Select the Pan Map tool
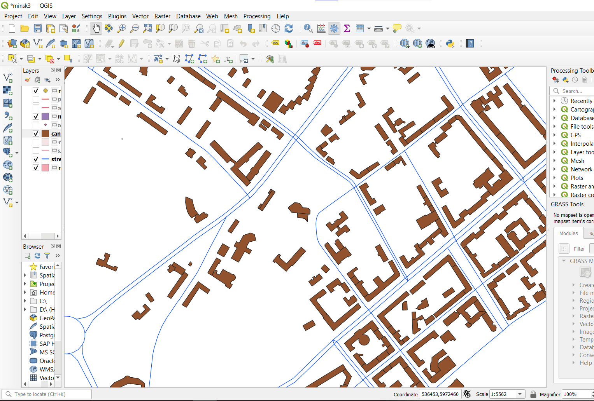594x401 pixels. [96, 28]
